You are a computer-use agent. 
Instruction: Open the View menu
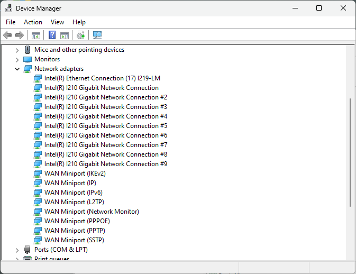[57, 22]
